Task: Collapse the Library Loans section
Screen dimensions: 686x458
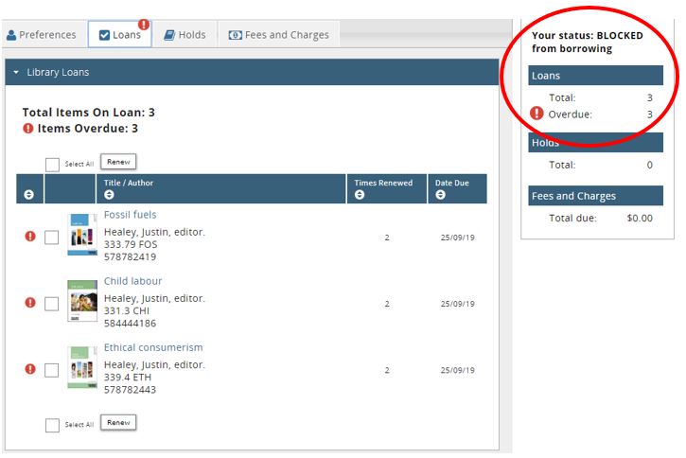Action: point(16,73)
